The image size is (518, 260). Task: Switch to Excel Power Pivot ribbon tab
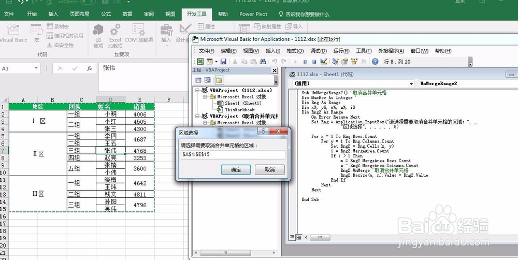(253, 14)
